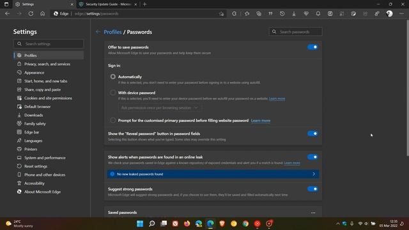This screenshot has width=409, height=230.
Task: Click the Search settings input field
Action: (x=49, y=44)
